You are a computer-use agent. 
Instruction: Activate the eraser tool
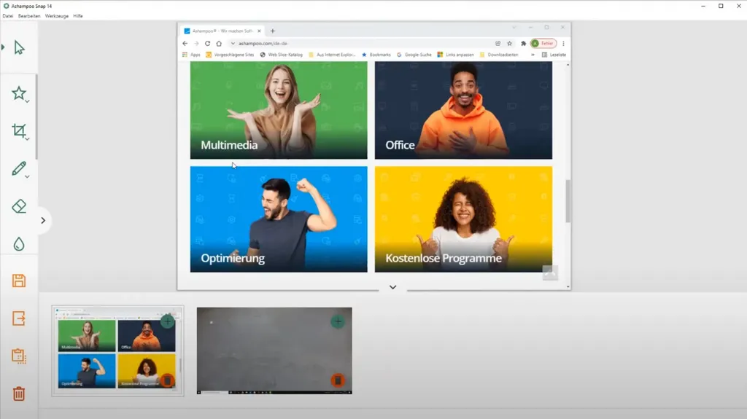(x=19, y=207)
